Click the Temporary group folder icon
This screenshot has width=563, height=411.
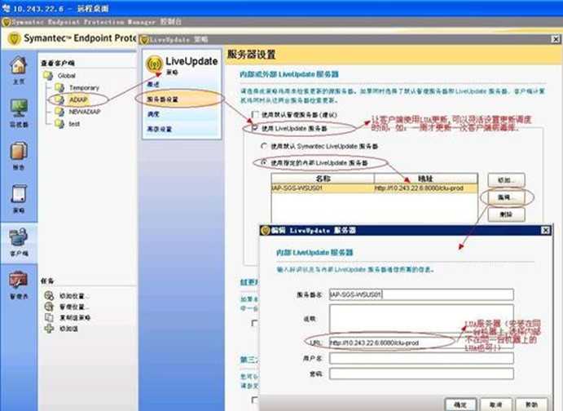click(x=59, y=87)
